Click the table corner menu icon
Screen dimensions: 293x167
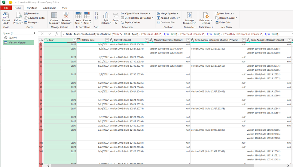41,40
